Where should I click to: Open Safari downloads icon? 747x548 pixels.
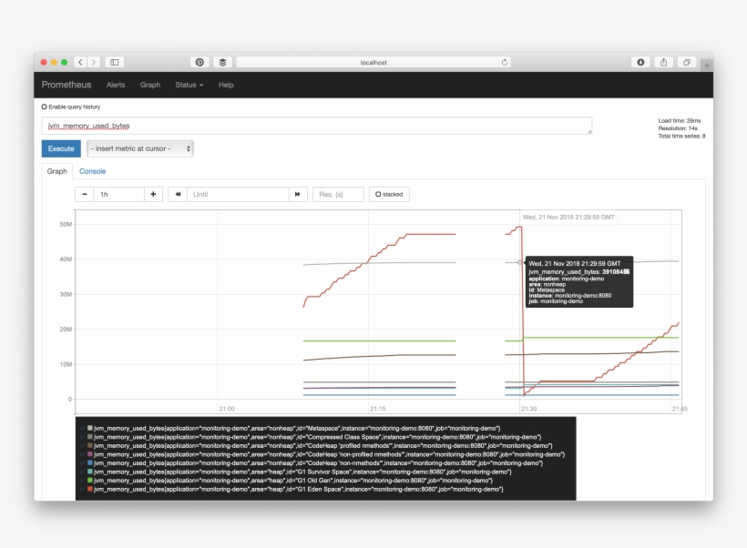[640, 62]
